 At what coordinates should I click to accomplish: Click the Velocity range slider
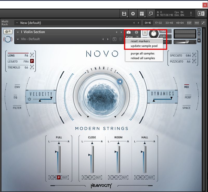coord(43,99)
